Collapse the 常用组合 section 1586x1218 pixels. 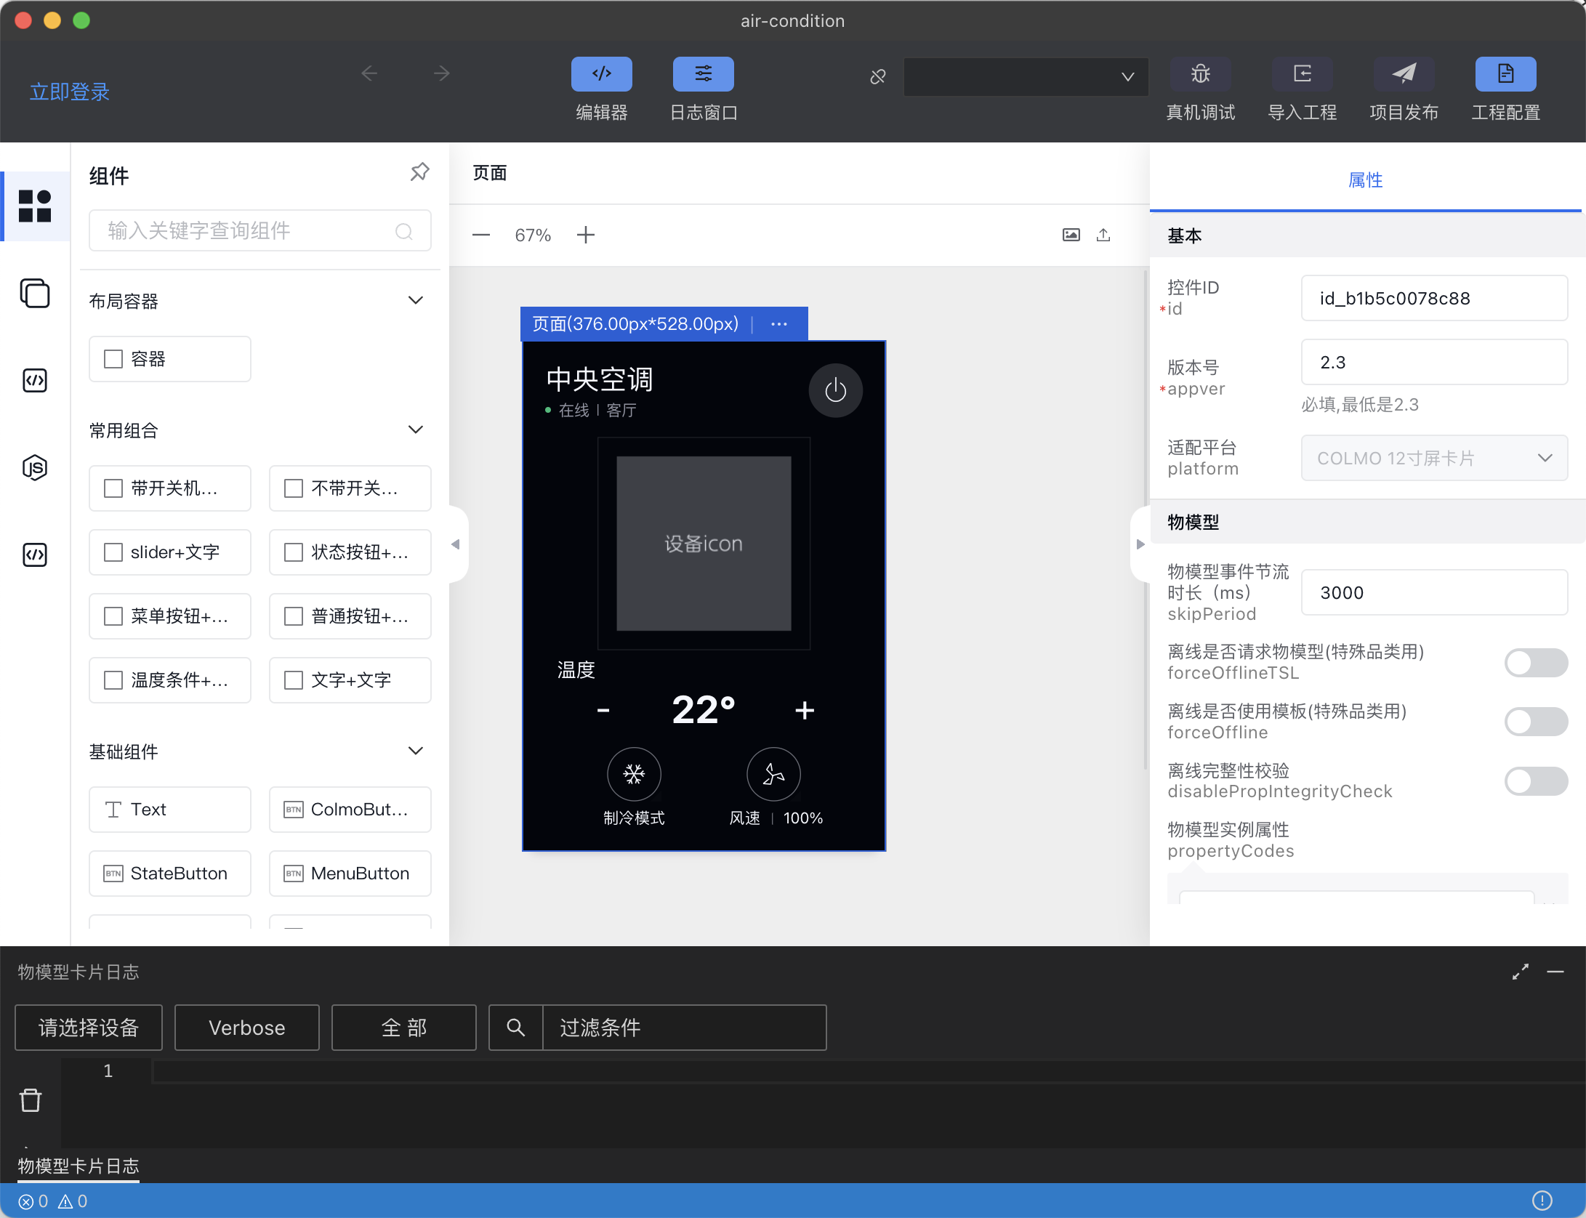pos(416,429)
